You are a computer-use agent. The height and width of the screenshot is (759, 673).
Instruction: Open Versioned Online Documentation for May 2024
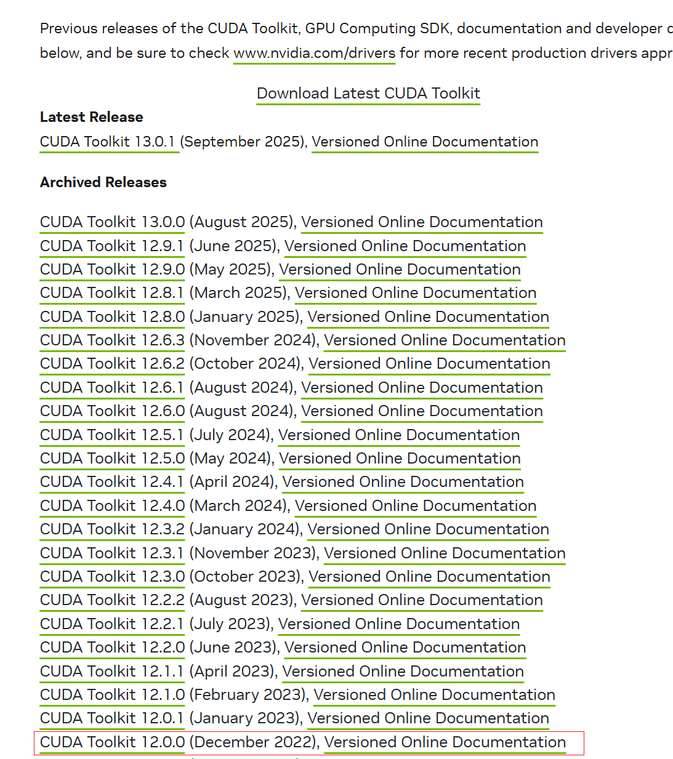coord(400,459)
